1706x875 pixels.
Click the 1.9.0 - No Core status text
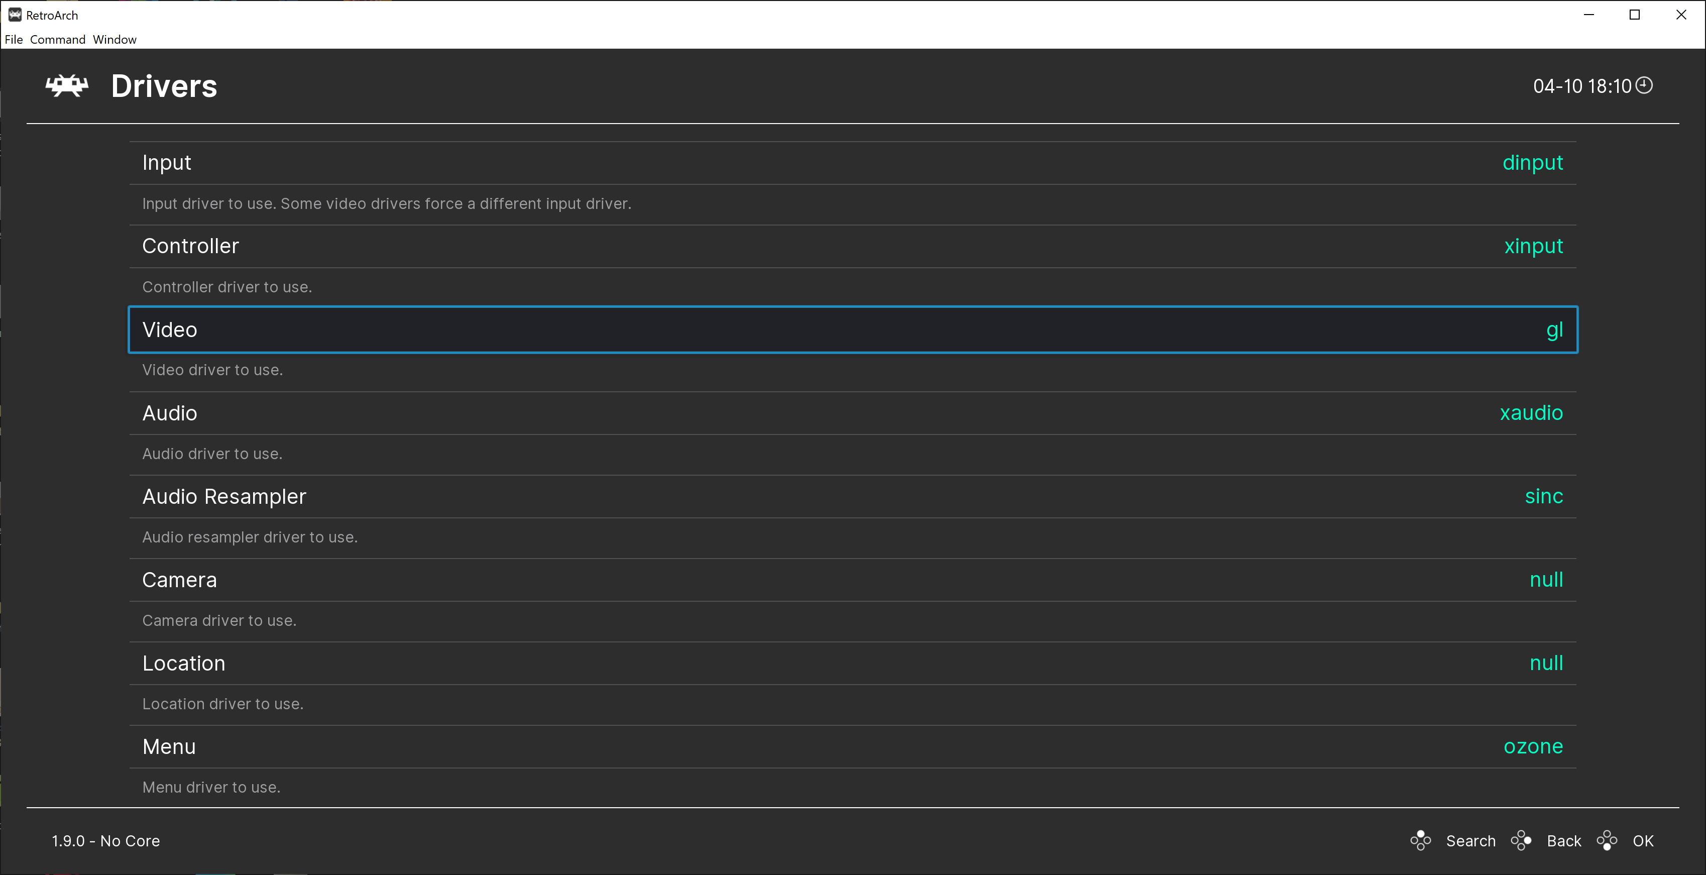pyautogui.click(x=106, y=841)
